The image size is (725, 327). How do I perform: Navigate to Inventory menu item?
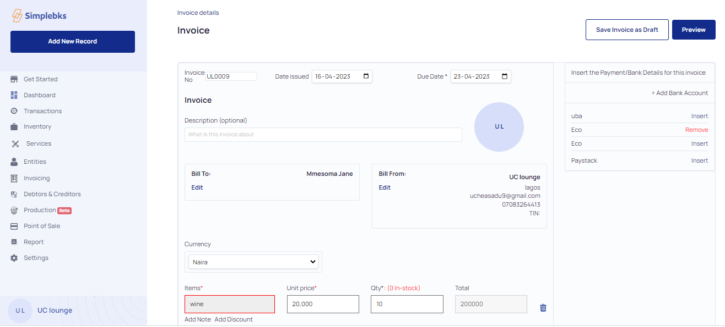coord(37,126)
